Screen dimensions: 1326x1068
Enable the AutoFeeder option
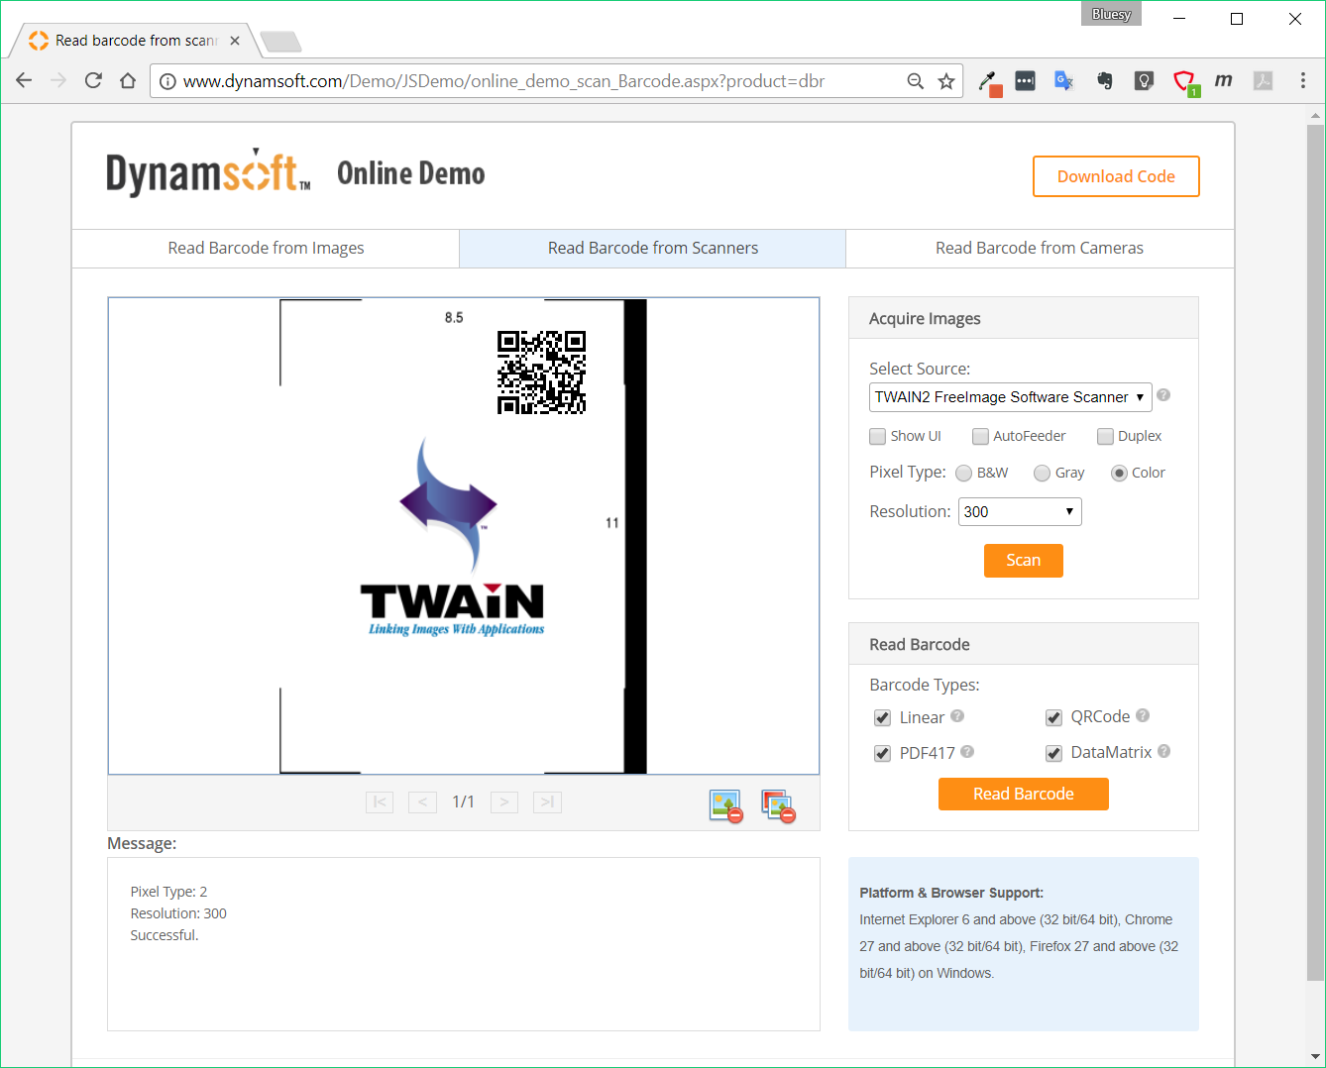[x=980, y=437]
